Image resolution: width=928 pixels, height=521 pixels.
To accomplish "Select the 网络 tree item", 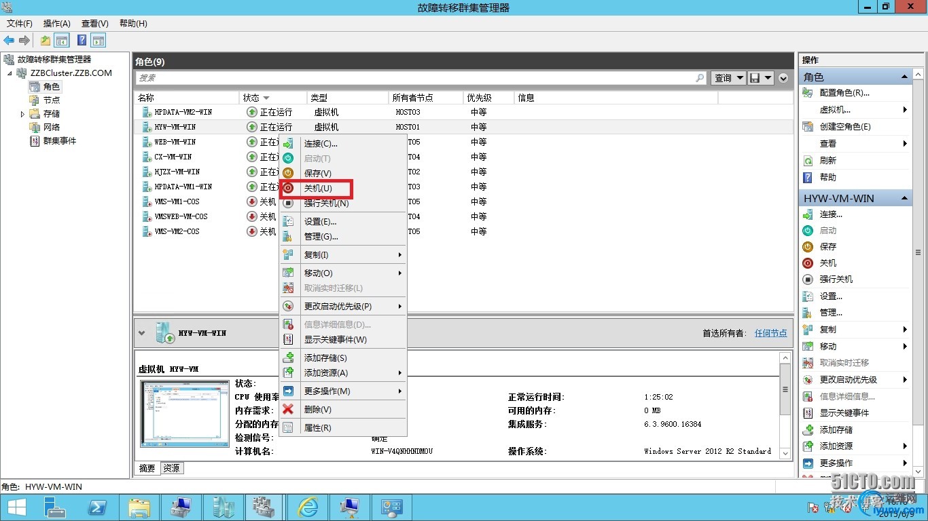I will (52, 128).
